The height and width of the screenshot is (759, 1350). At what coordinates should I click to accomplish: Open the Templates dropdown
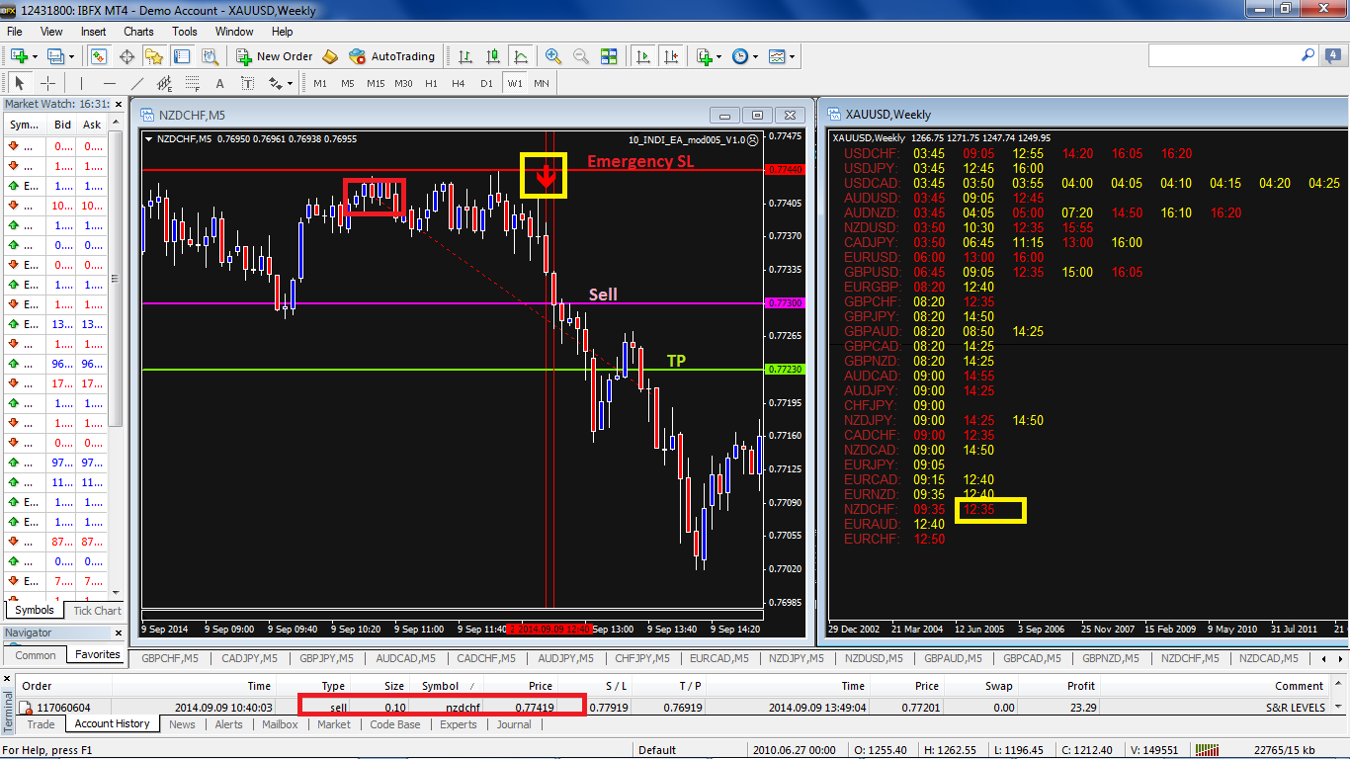click(x=782, y=56)
